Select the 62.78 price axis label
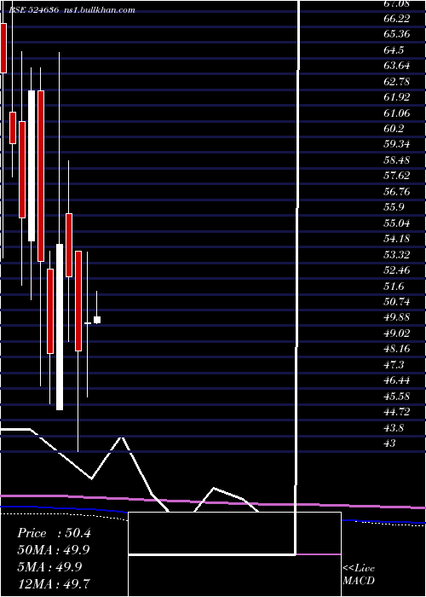 coord(397,82)
